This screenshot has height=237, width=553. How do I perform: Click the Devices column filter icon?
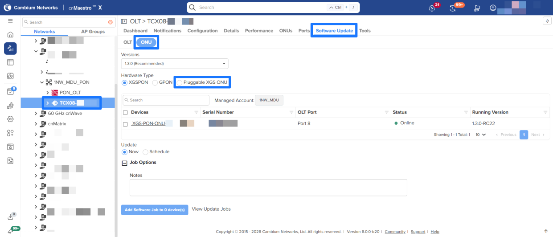coord(196,112)
